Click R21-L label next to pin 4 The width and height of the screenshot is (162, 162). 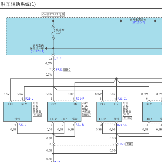pyautogui.click(x=22, y=125)
